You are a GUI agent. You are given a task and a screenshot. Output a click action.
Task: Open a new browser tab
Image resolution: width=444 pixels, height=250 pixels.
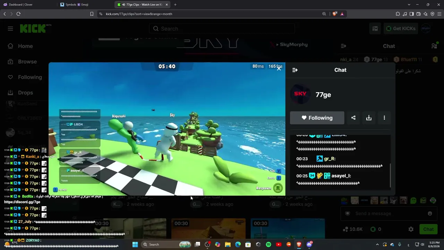pyautogui.click(x=175, y=5)
